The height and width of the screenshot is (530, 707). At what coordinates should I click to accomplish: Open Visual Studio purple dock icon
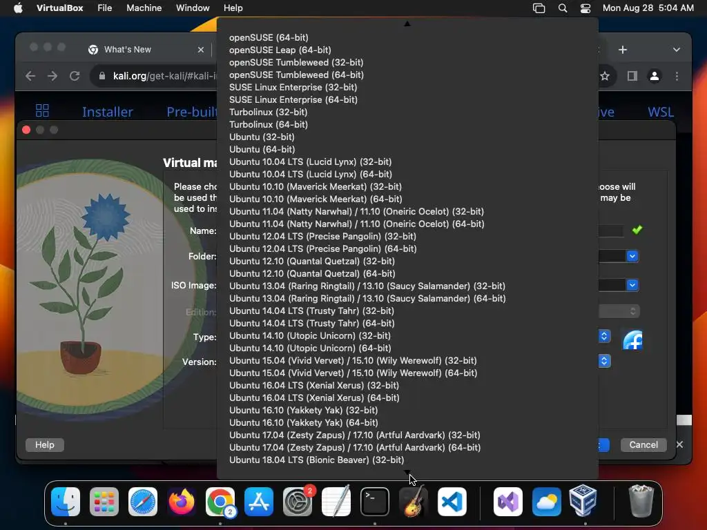pos(508,502)
